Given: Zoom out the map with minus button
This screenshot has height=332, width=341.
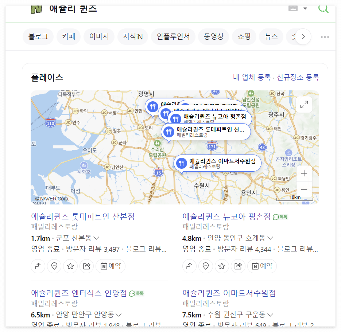Looking at the screenshot, I should click(304, 190).
